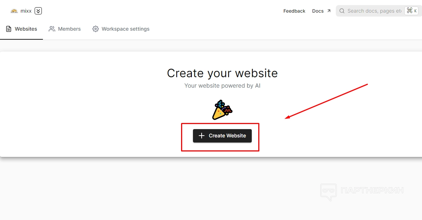This screenshot has height=220, width=422.
Task: Click the party popper emoji
Action: pos(222,110)
